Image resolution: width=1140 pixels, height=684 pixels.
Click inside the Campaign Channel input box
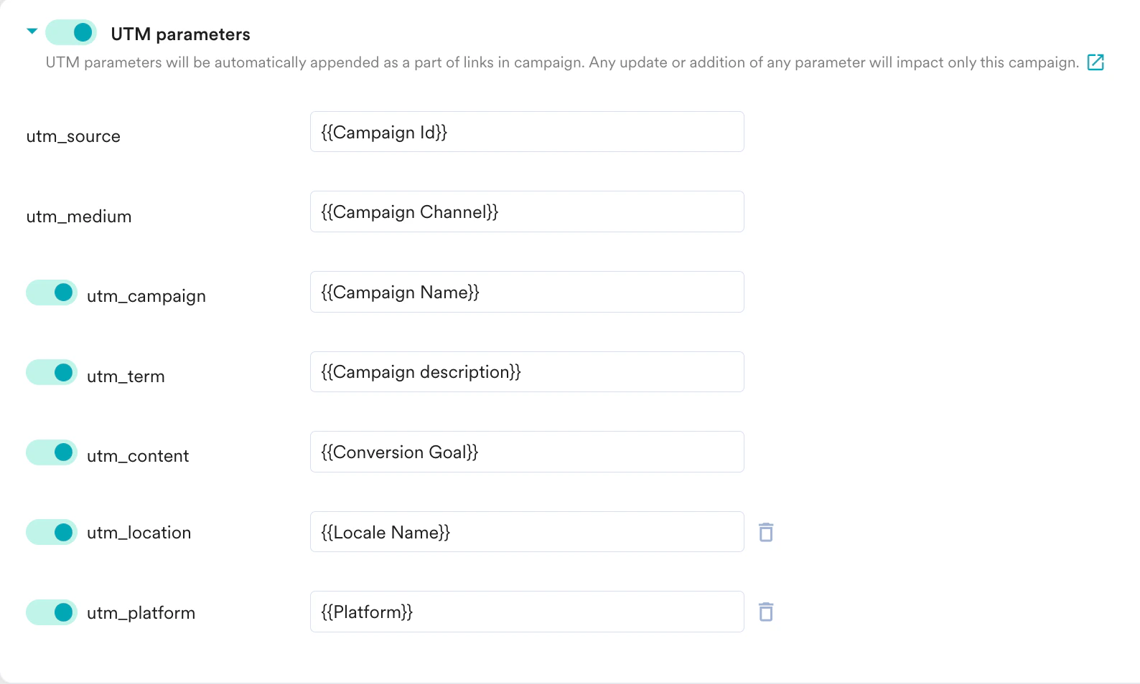tap(527, 212)
